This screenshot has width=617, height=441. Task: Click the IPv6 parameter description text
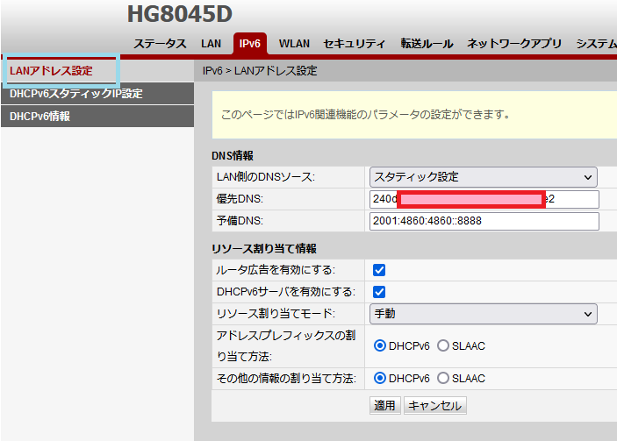(x=366, y=114)
